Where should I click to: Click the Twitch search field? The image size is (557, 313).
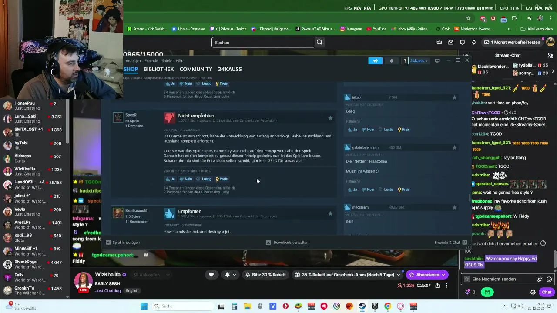[x=262, y=42]
